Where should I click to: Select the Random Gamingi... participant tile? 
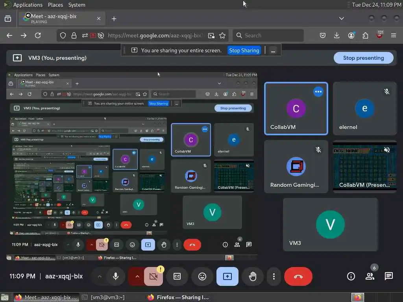coord(296,166)
